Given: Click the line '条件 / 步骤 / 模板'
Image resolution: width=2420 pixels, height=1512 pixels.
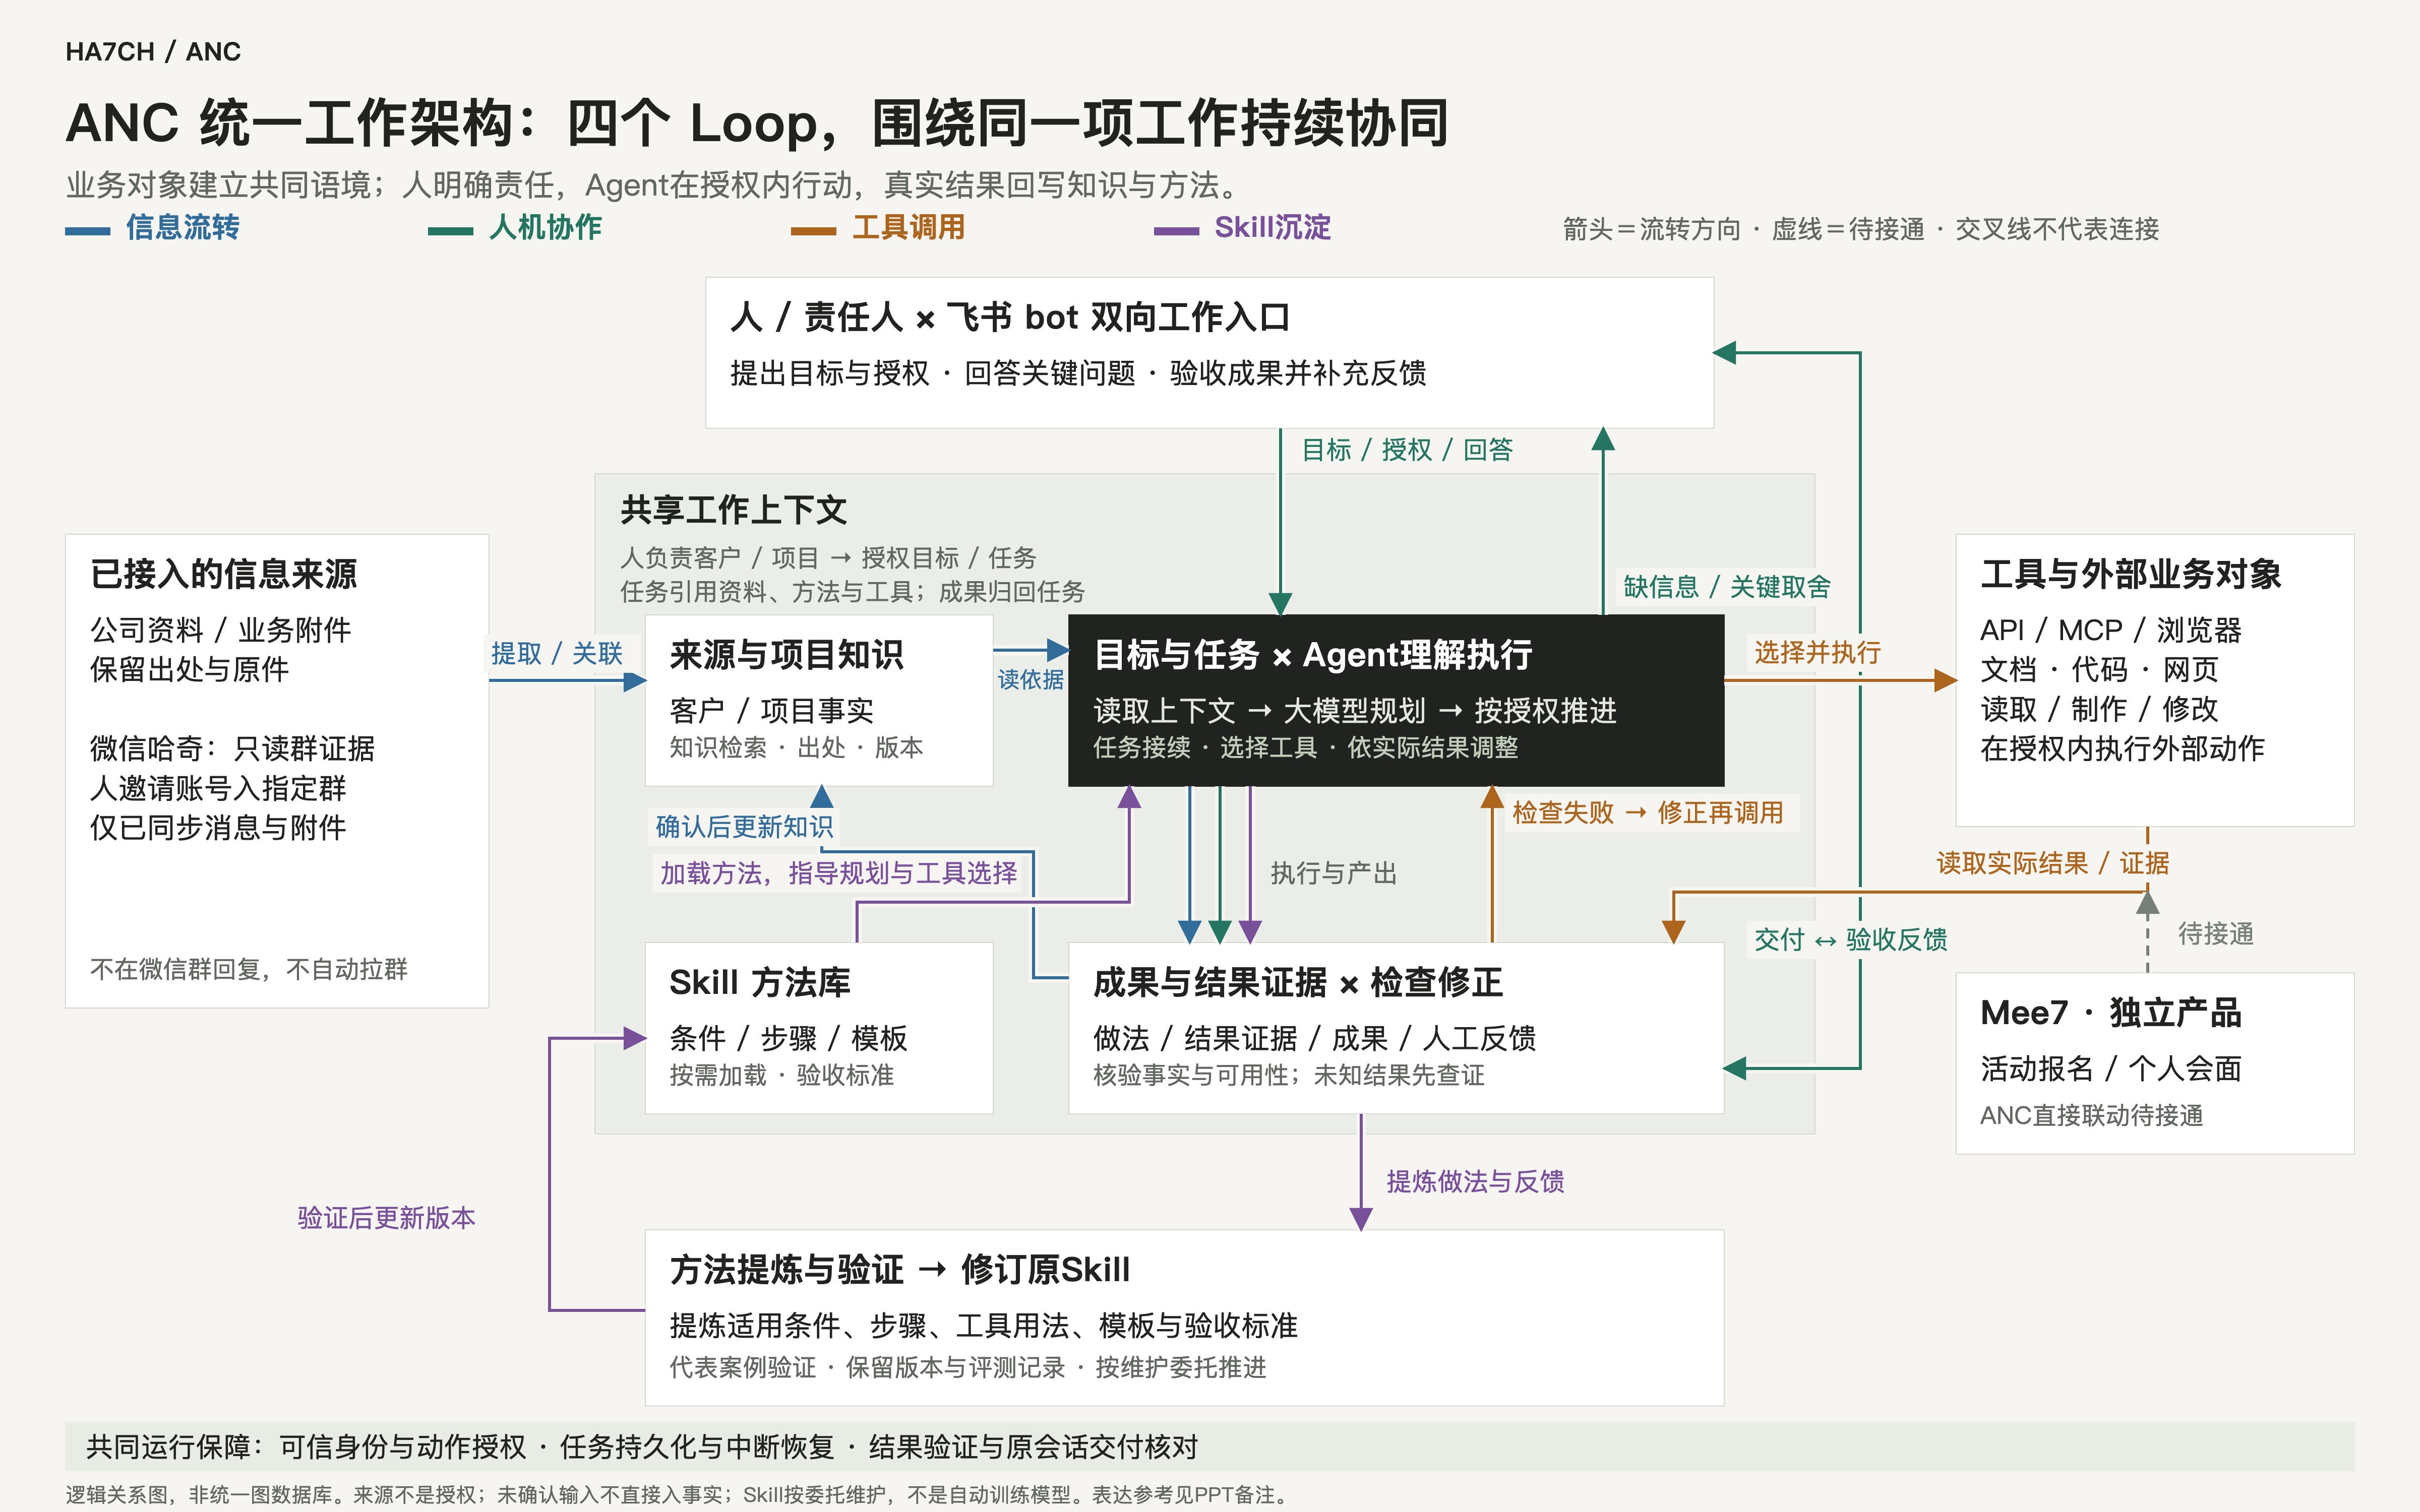Looking at the screenshot, I should pyautogui.click(x=788, y=1039).
